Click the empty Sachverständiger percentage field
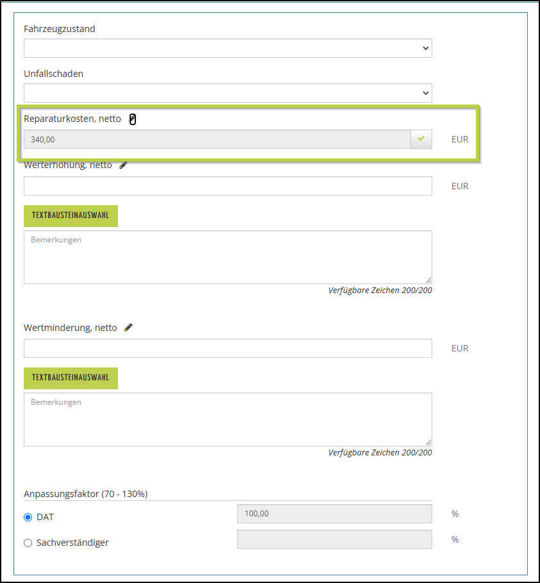The image size is (540, 583). click(334, 539)
